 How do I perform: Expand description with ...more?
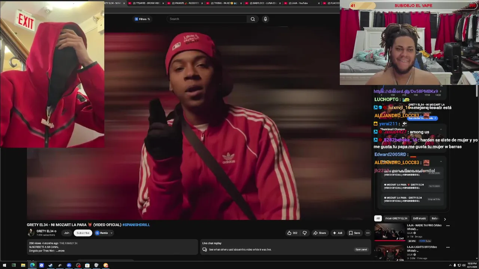[x=61, y=251]
